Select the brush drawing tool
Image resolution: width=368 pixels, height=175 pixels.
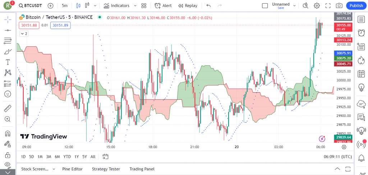tap(8, 52)
